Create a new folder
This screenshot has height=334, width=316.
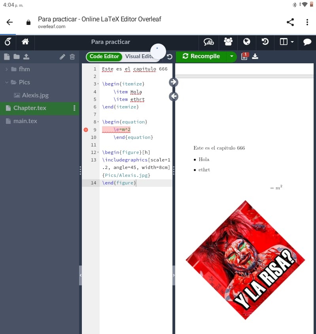[16, 57]
